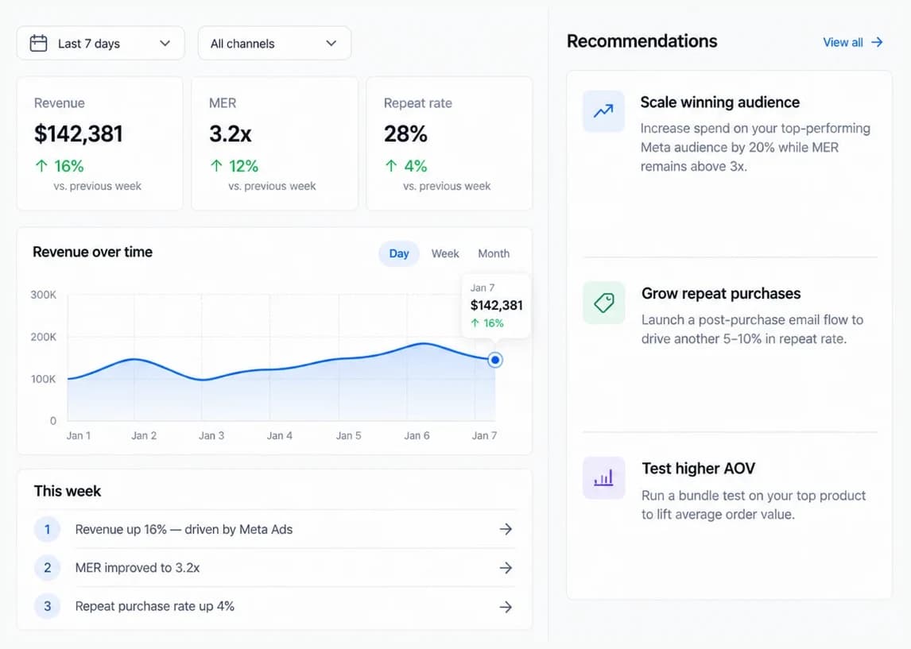Image resolution: width=911 pixels, height=649 pixels.
Task: Click the MER card green up arrow
Action: pos(216,166)
